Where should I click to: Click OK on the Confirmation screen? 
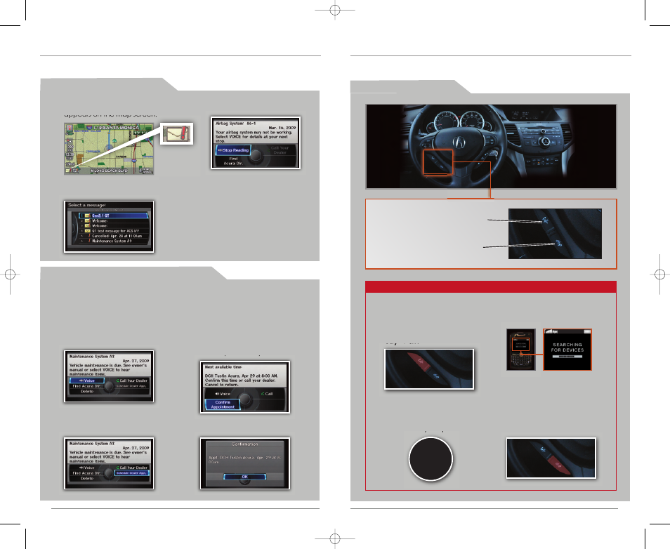coord(245,477)
